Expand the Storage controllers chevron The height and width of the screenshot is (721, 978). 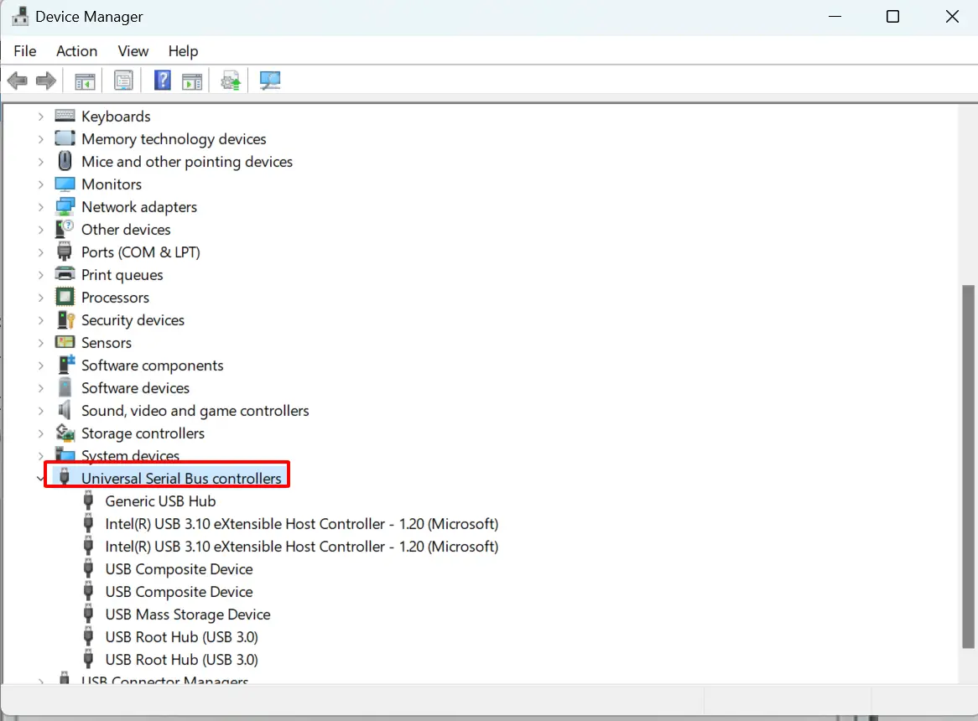pos(40,433)
